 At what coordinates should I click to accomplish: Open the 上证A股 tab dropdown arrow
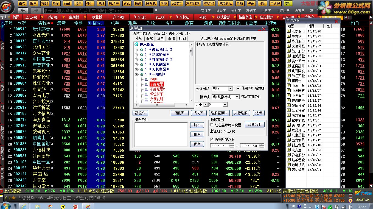tap(42, 17)
